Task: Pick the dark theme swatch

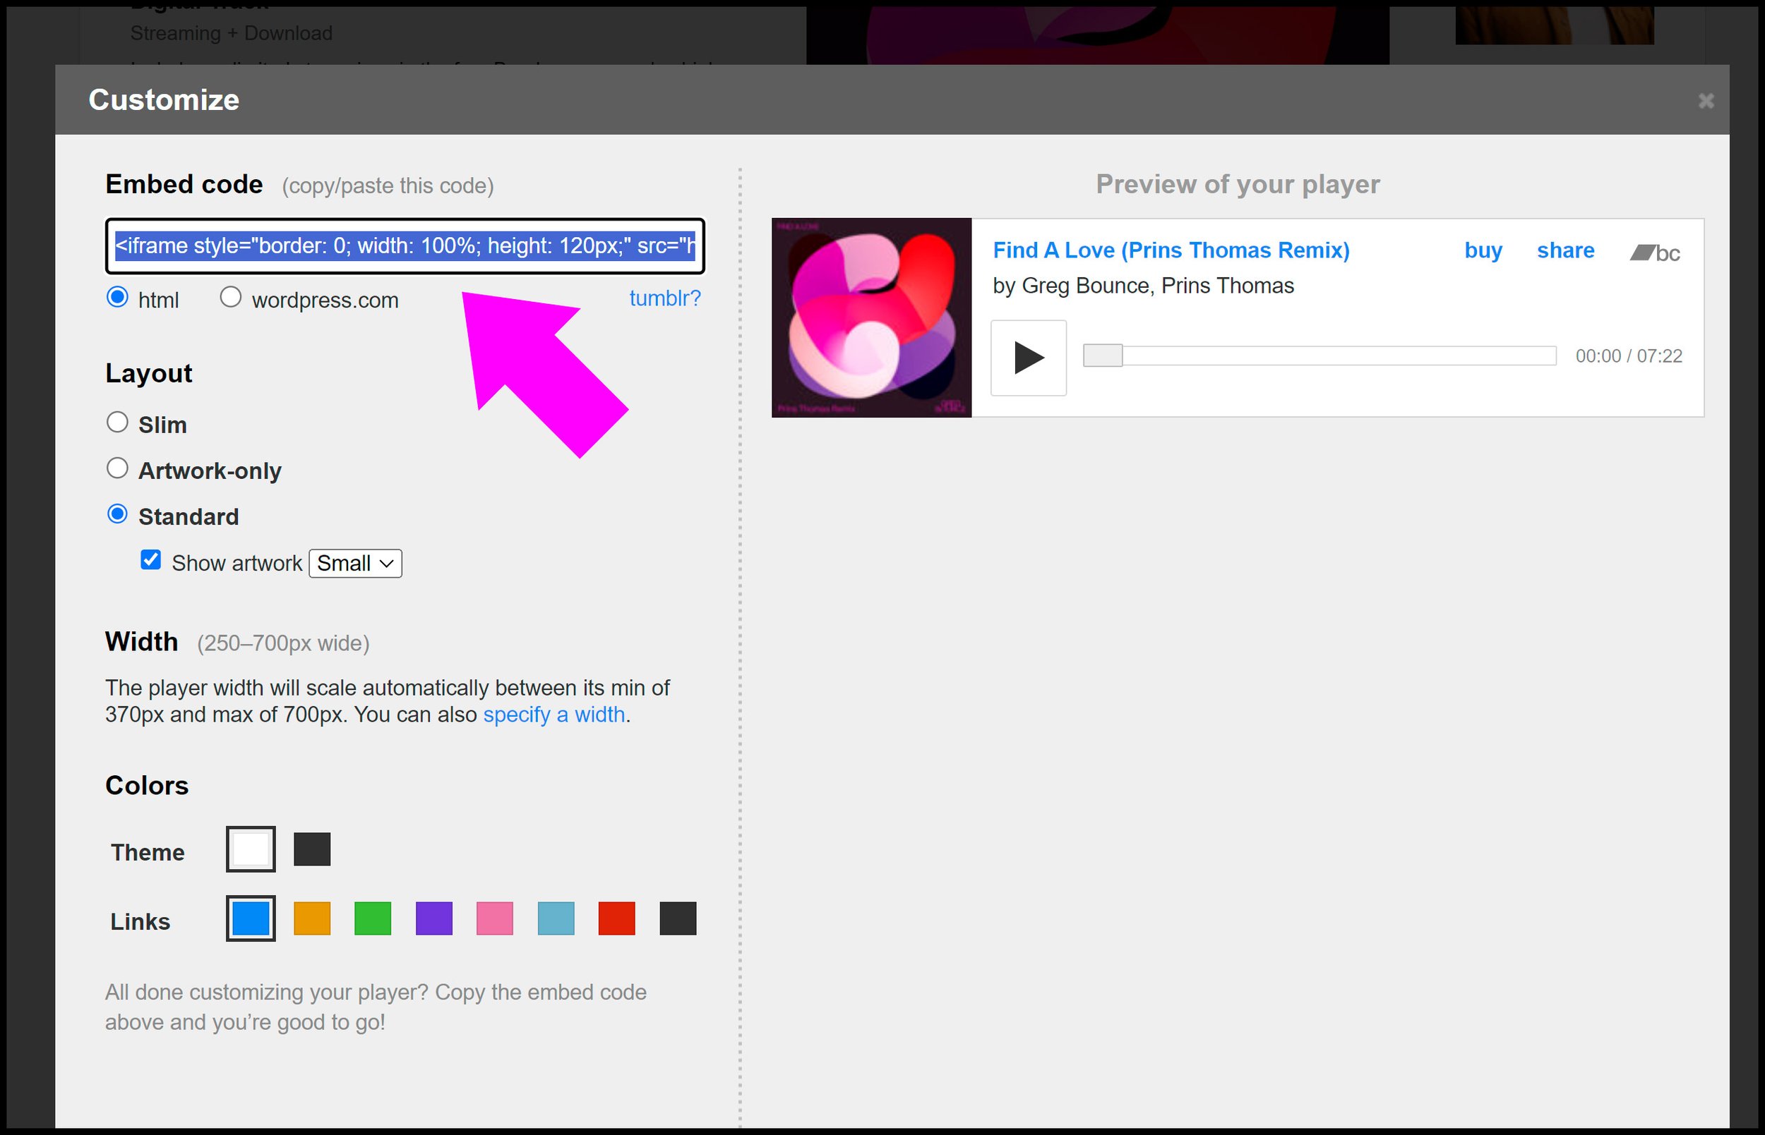Action: [x=312, y=849]
